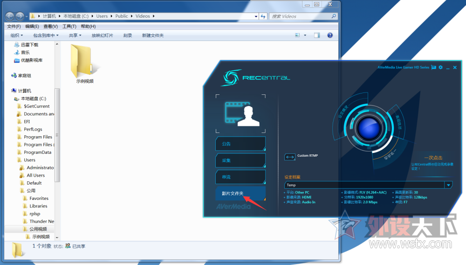Click the blue record orb in RECentral
The height and width of the screenshot is (265, 466).
pyautogui.click(x=369, y=128)
